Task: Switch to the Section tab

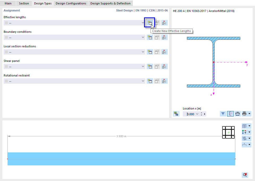Action: pos(24,3)
